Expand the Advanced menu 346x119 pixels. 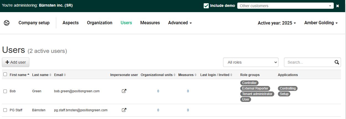click(x=180, y=23)
